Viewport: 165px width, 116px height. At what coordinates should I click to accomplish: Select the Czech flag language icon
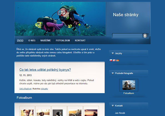pyautogui.click(x=111, y=60)
